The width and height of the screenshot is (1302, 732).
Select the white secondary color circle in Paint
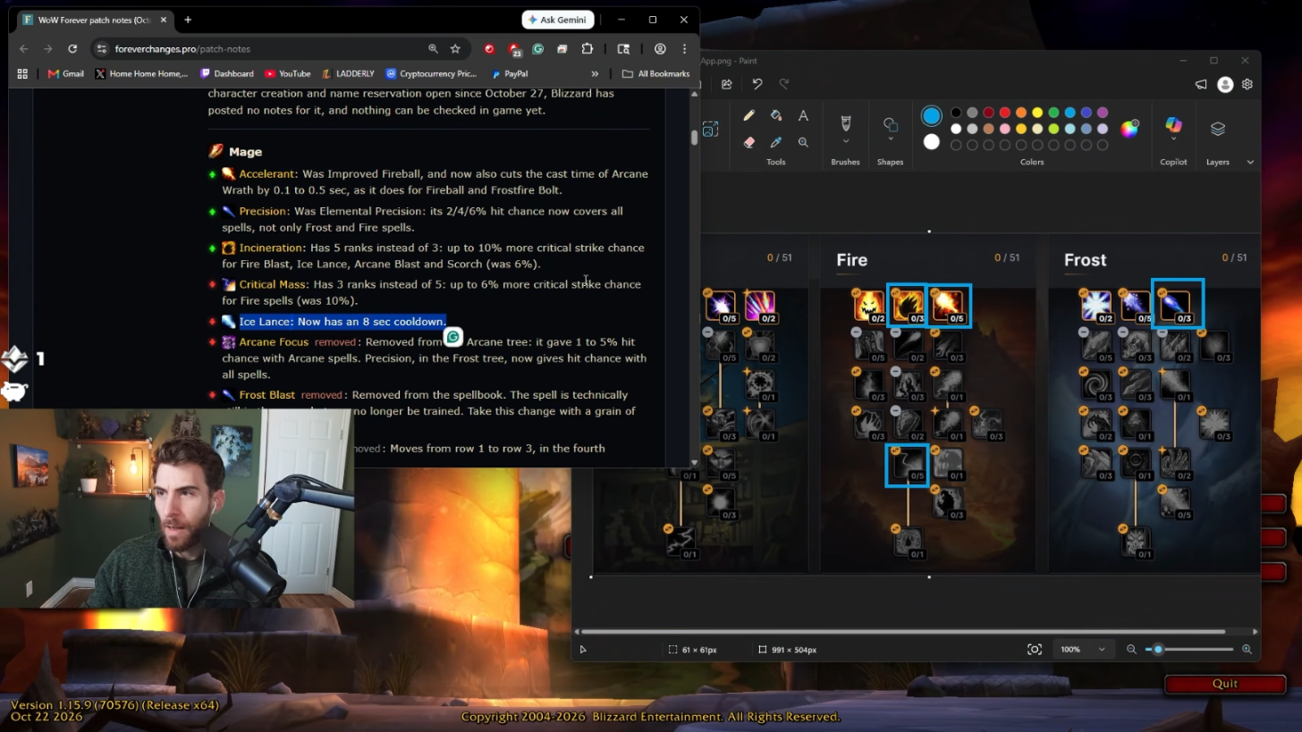[932, 142]
